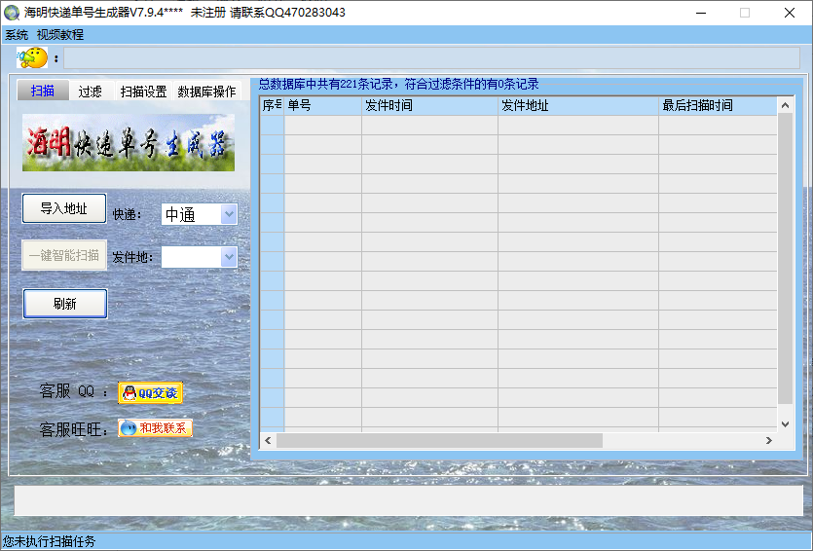Click the app globe icon in title bar

point(12,13)
